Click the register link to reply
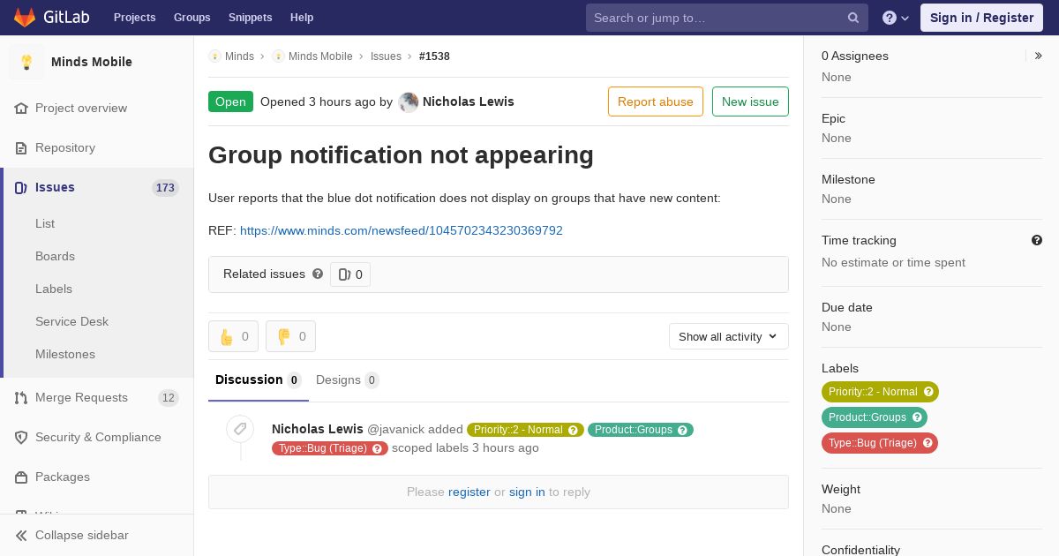The width and height of the screenshot is (1059, 556). [x=469, y=492]
